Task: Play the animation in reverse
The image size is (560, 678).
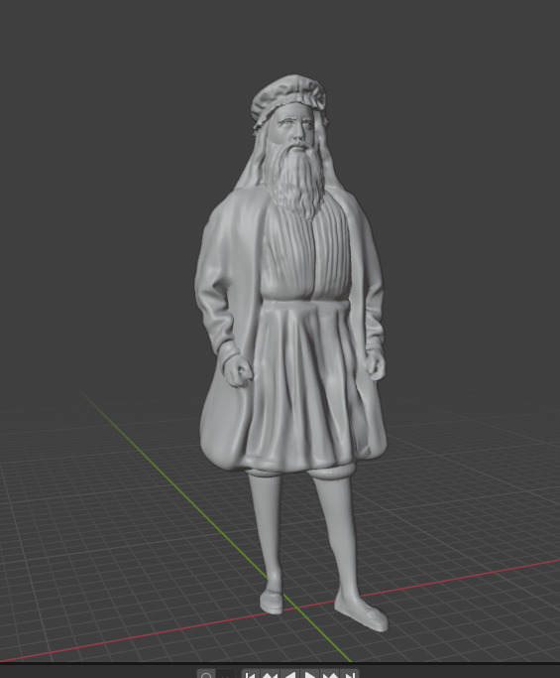Action: pyautogui.click(x=289, y=674)
